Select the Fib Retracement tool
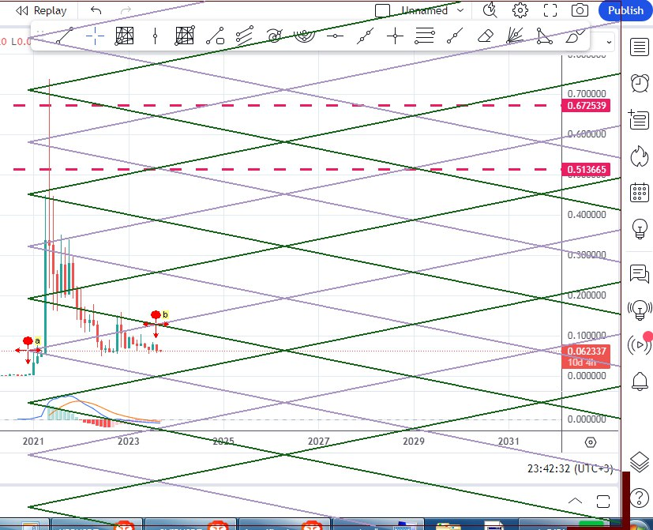This screenshot has height=530, width=653. click(425, 36)
